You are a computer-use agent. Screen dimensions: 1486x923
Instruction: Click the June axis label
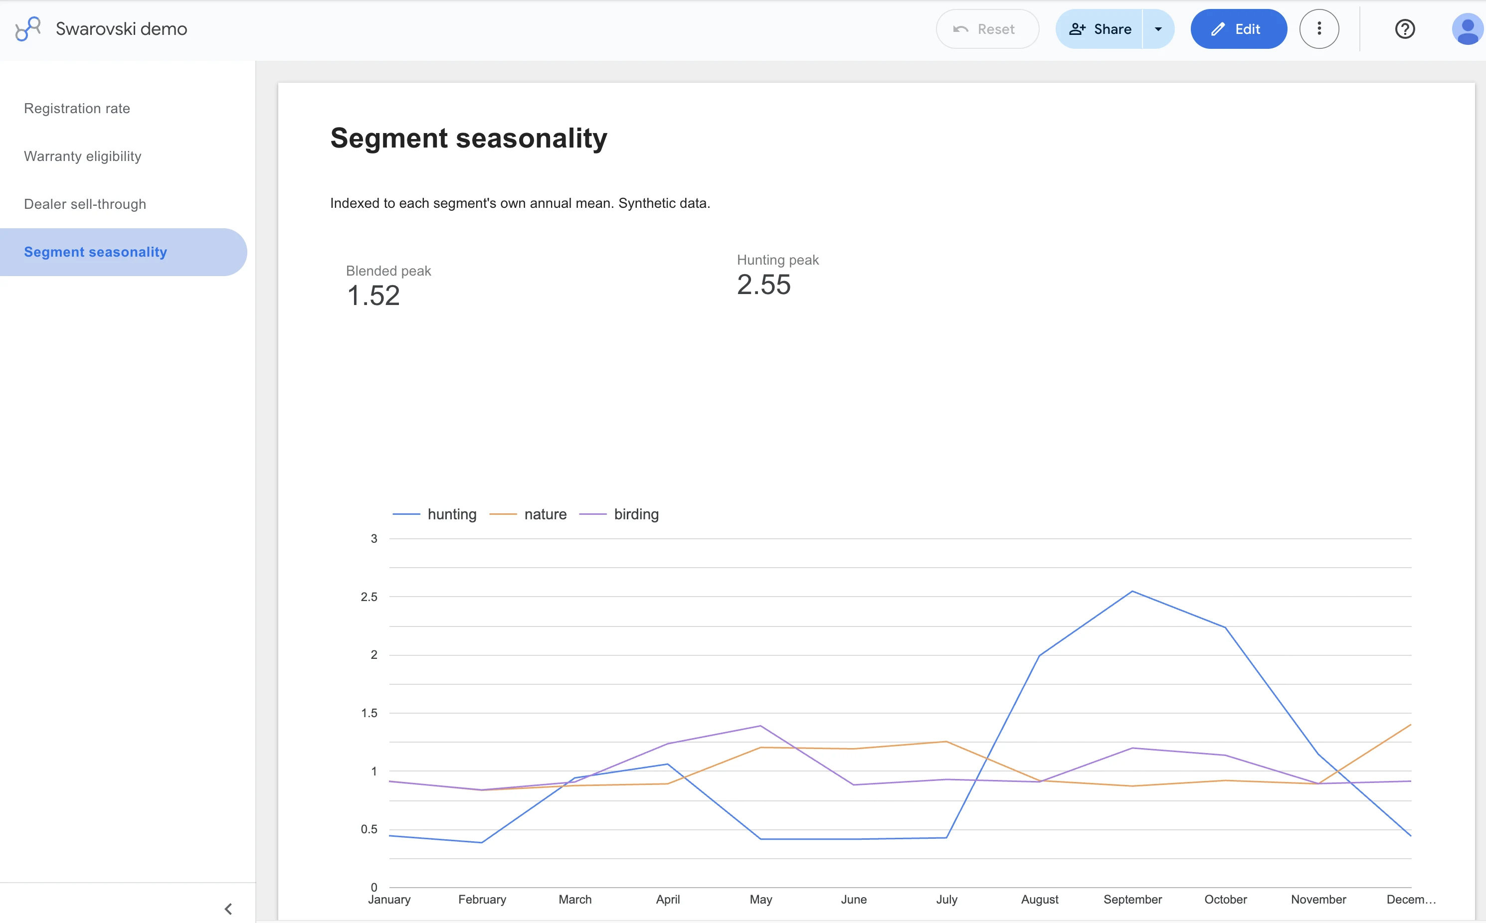[854, 899]
